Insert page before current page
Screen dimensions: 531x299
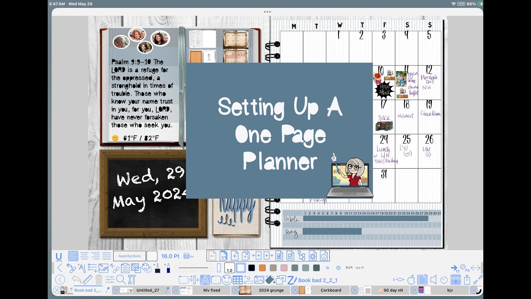[257, 256]
